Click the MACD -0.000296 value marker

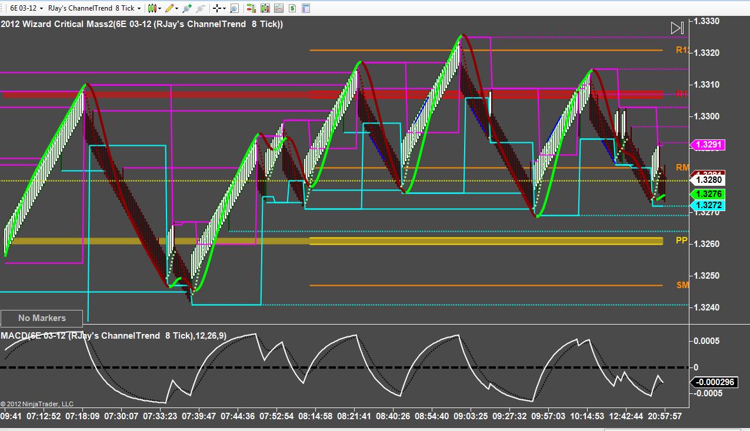tap(714, 382)
